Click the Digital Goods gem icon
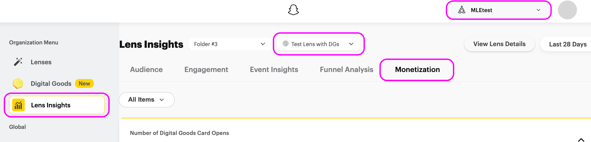This screenshot has width=591, height=142. pyautogui.click(x=18, y=83)
